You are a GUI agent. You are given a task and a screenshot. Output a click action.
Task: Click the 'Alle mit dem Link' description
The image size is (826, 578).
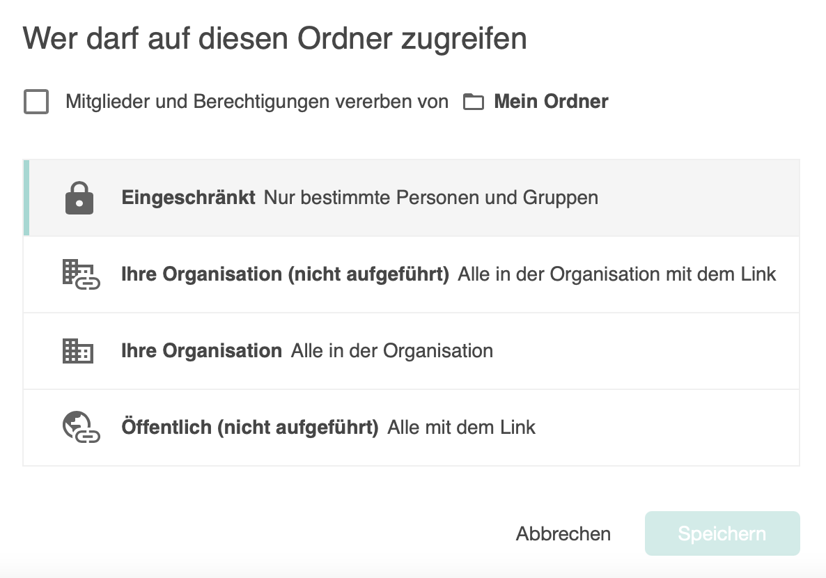[x=461, y=428]
